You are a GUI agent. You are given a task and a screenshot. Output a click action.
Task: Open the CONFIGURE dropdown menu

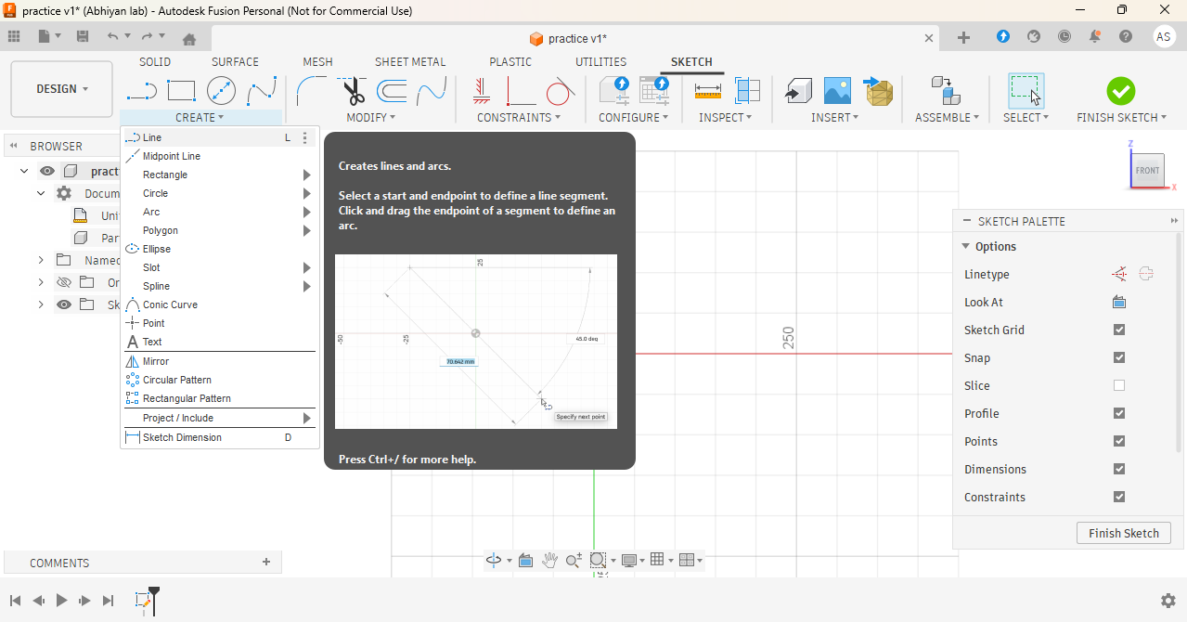click(x=634, y=118)
